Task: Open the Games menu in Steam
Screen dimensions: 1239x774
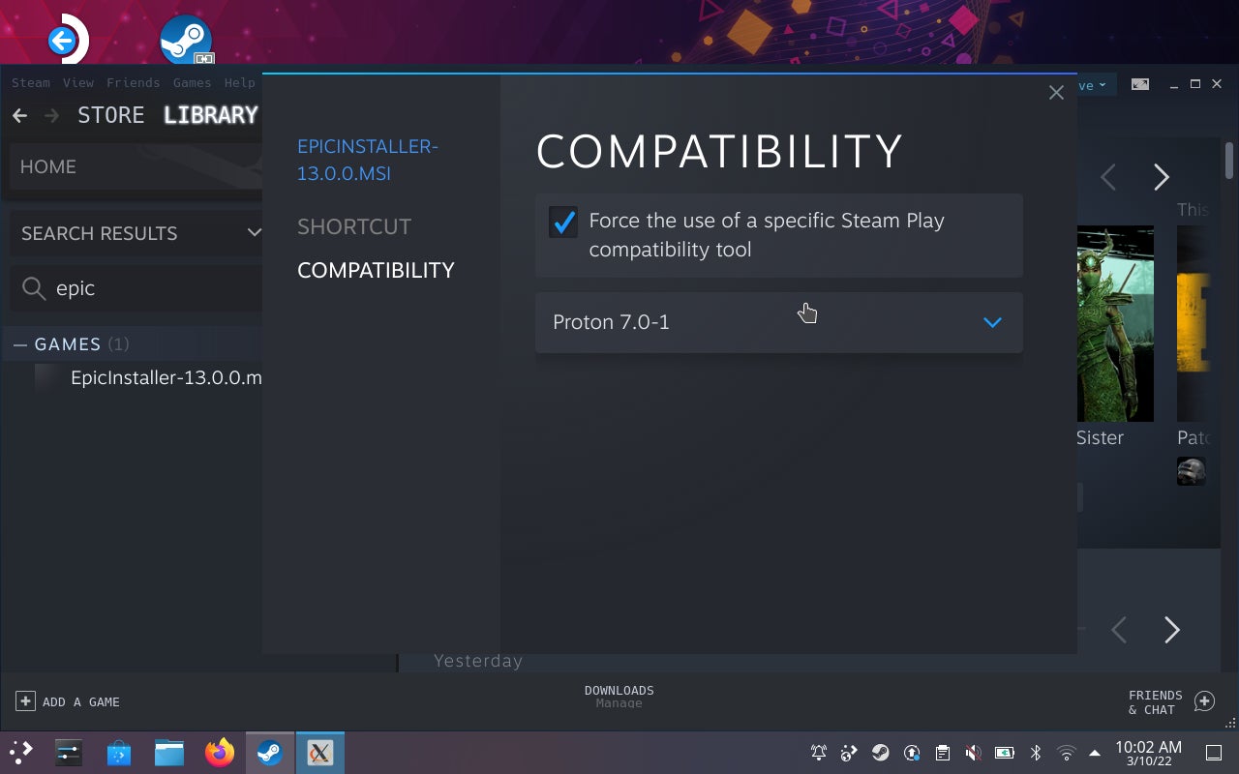Action: (192, 82)
